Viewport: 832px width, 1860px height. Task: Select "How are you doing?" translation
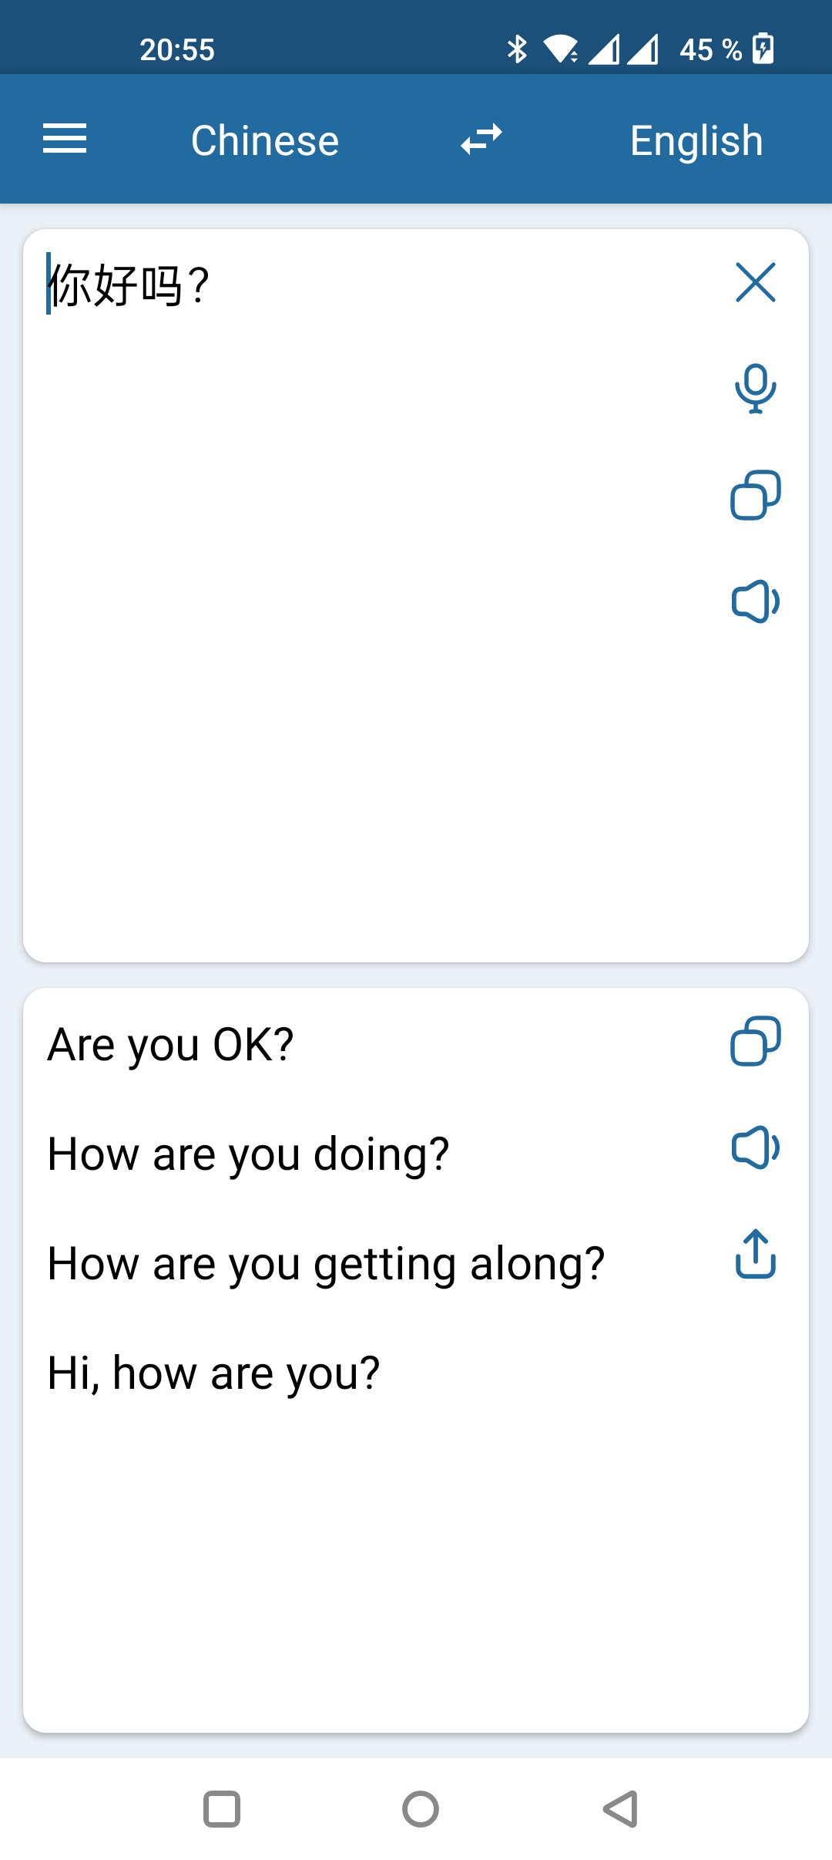[248, 1155]
